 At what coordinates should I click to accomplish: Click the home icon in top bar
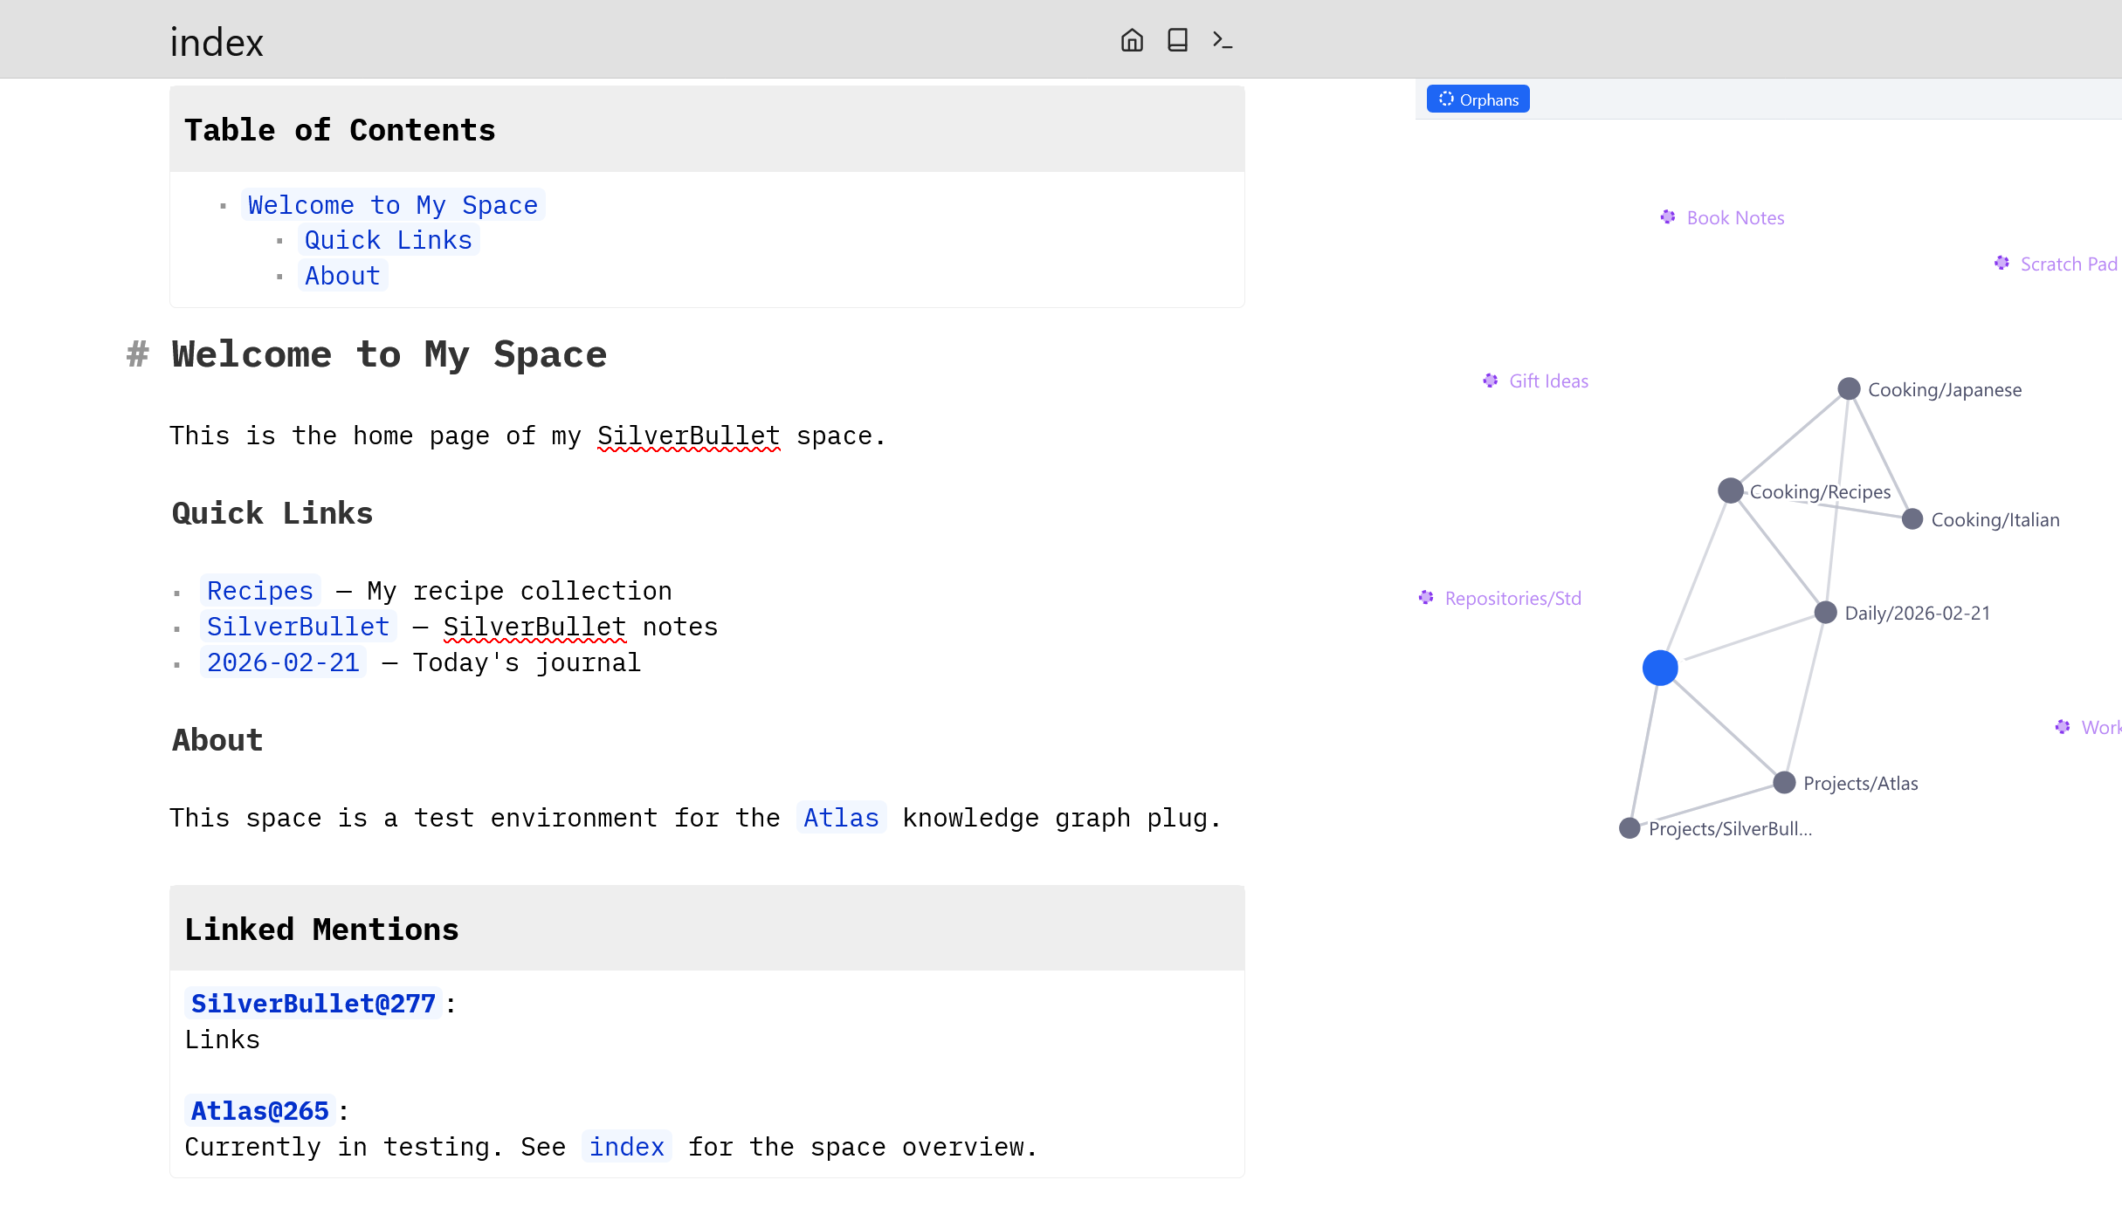tap(1132, 40)
